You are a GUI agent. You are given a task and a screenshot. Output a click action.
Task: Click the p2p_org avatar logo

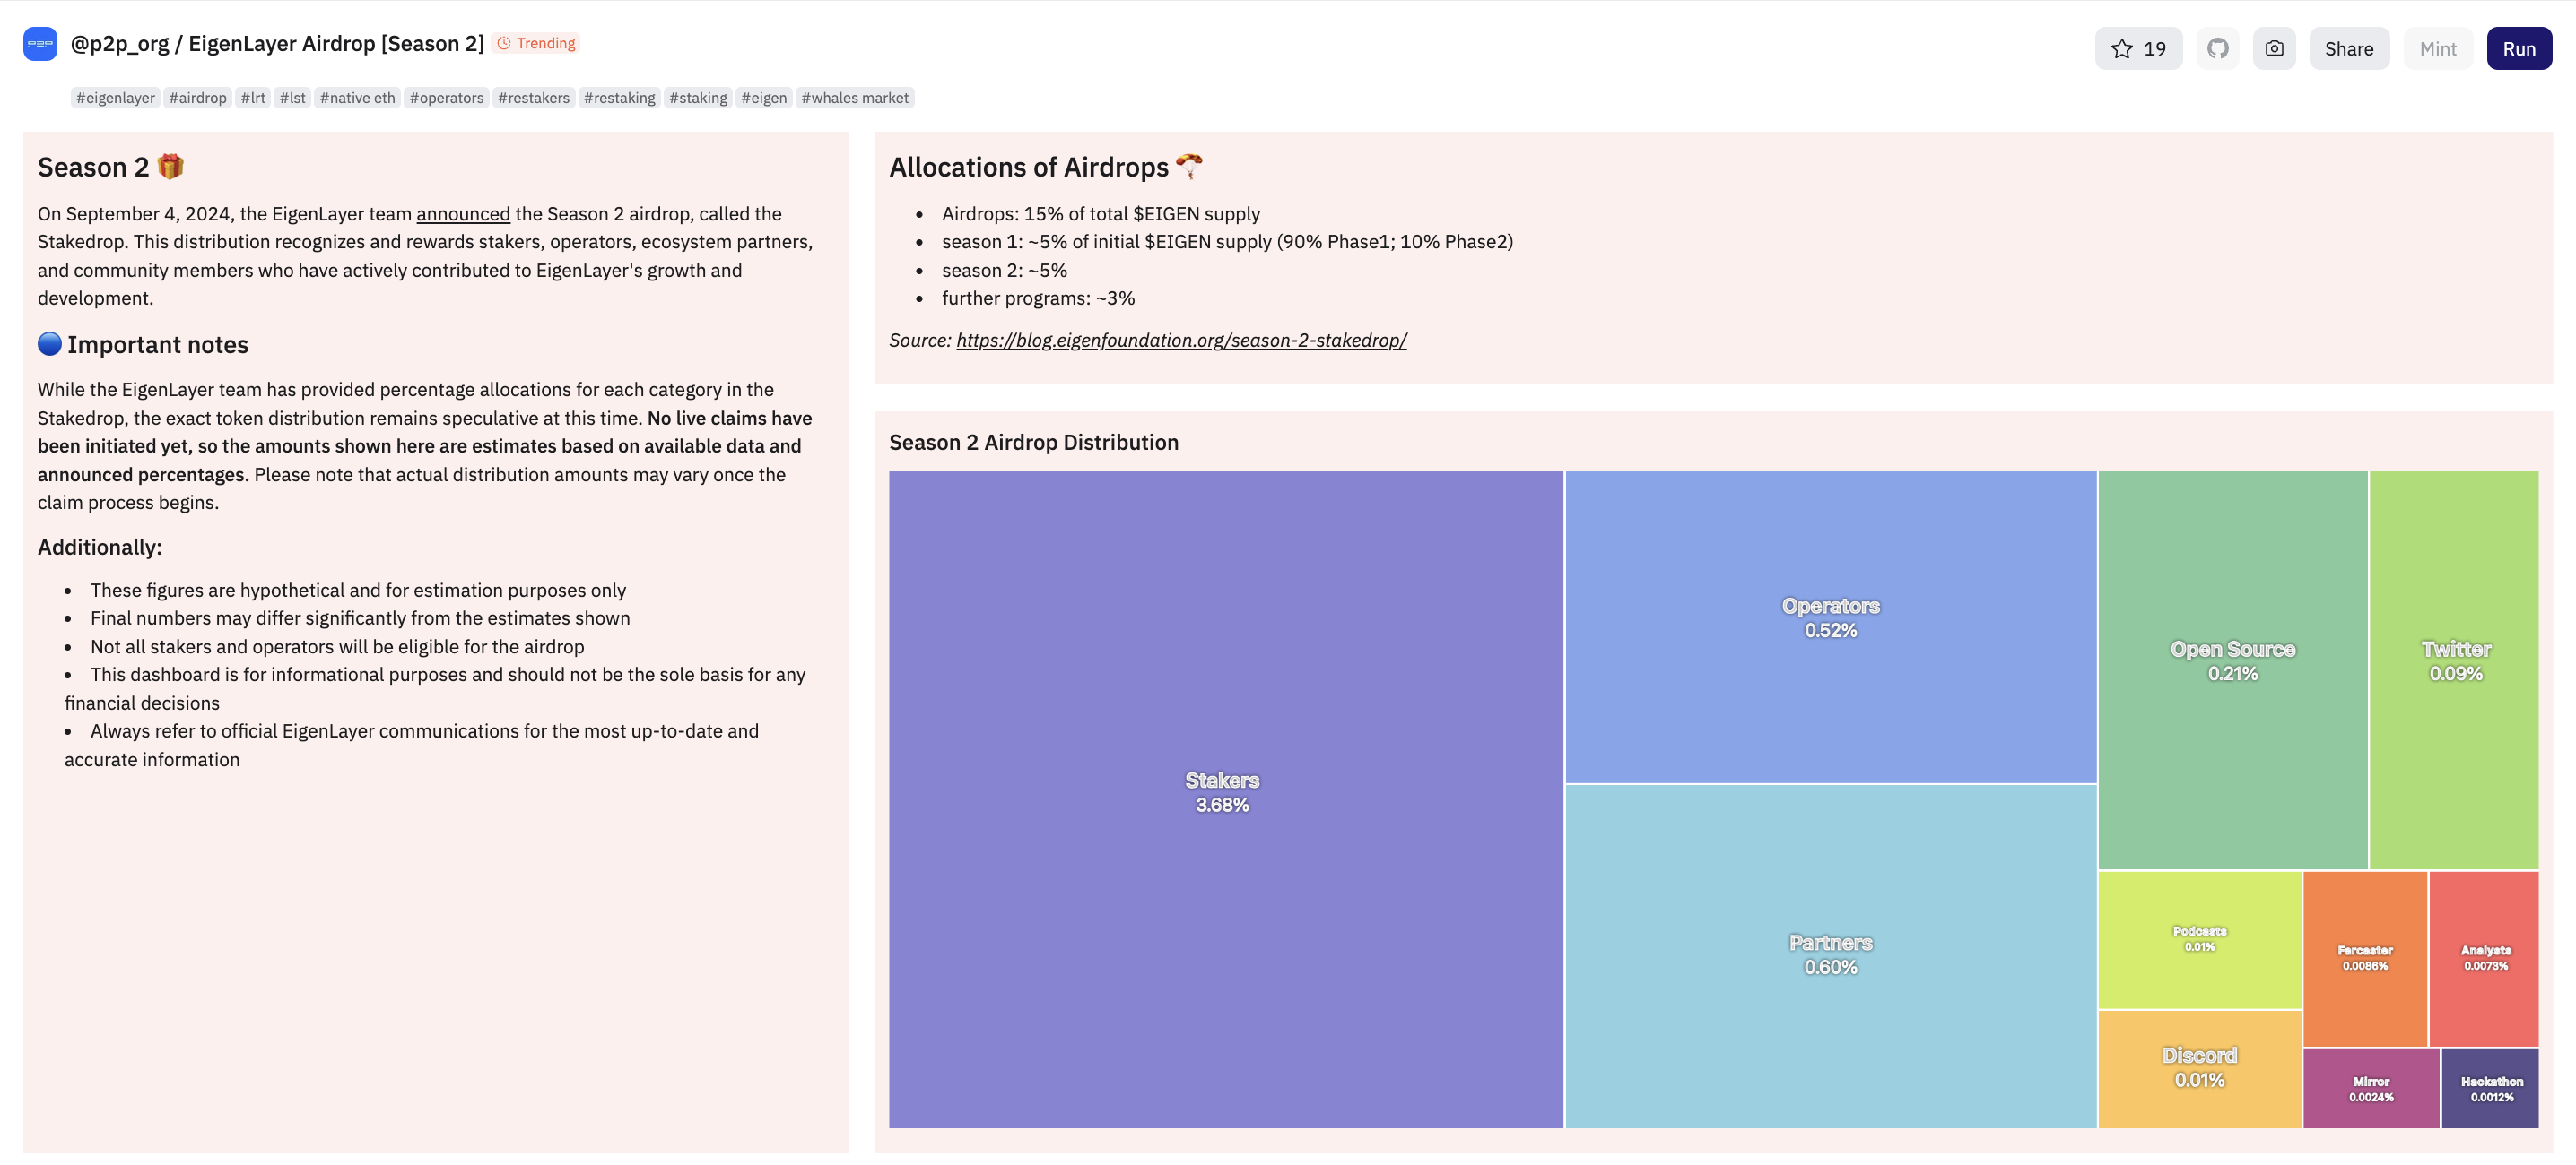(40, 44)
